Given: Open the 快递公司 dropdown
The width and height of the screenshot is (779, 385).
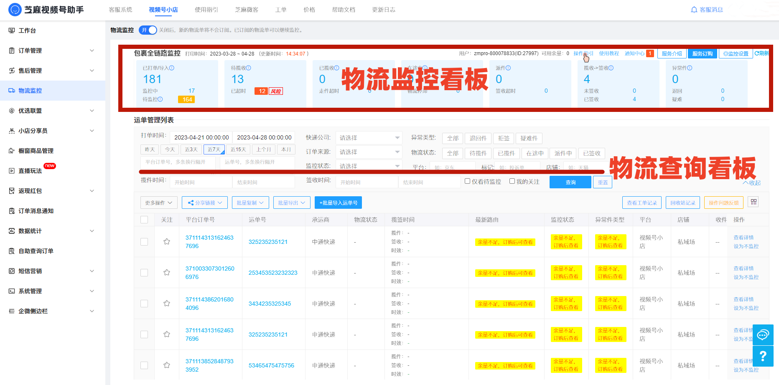Looking at the screenshot, I should pyautogui.click(x=369, y=138).
